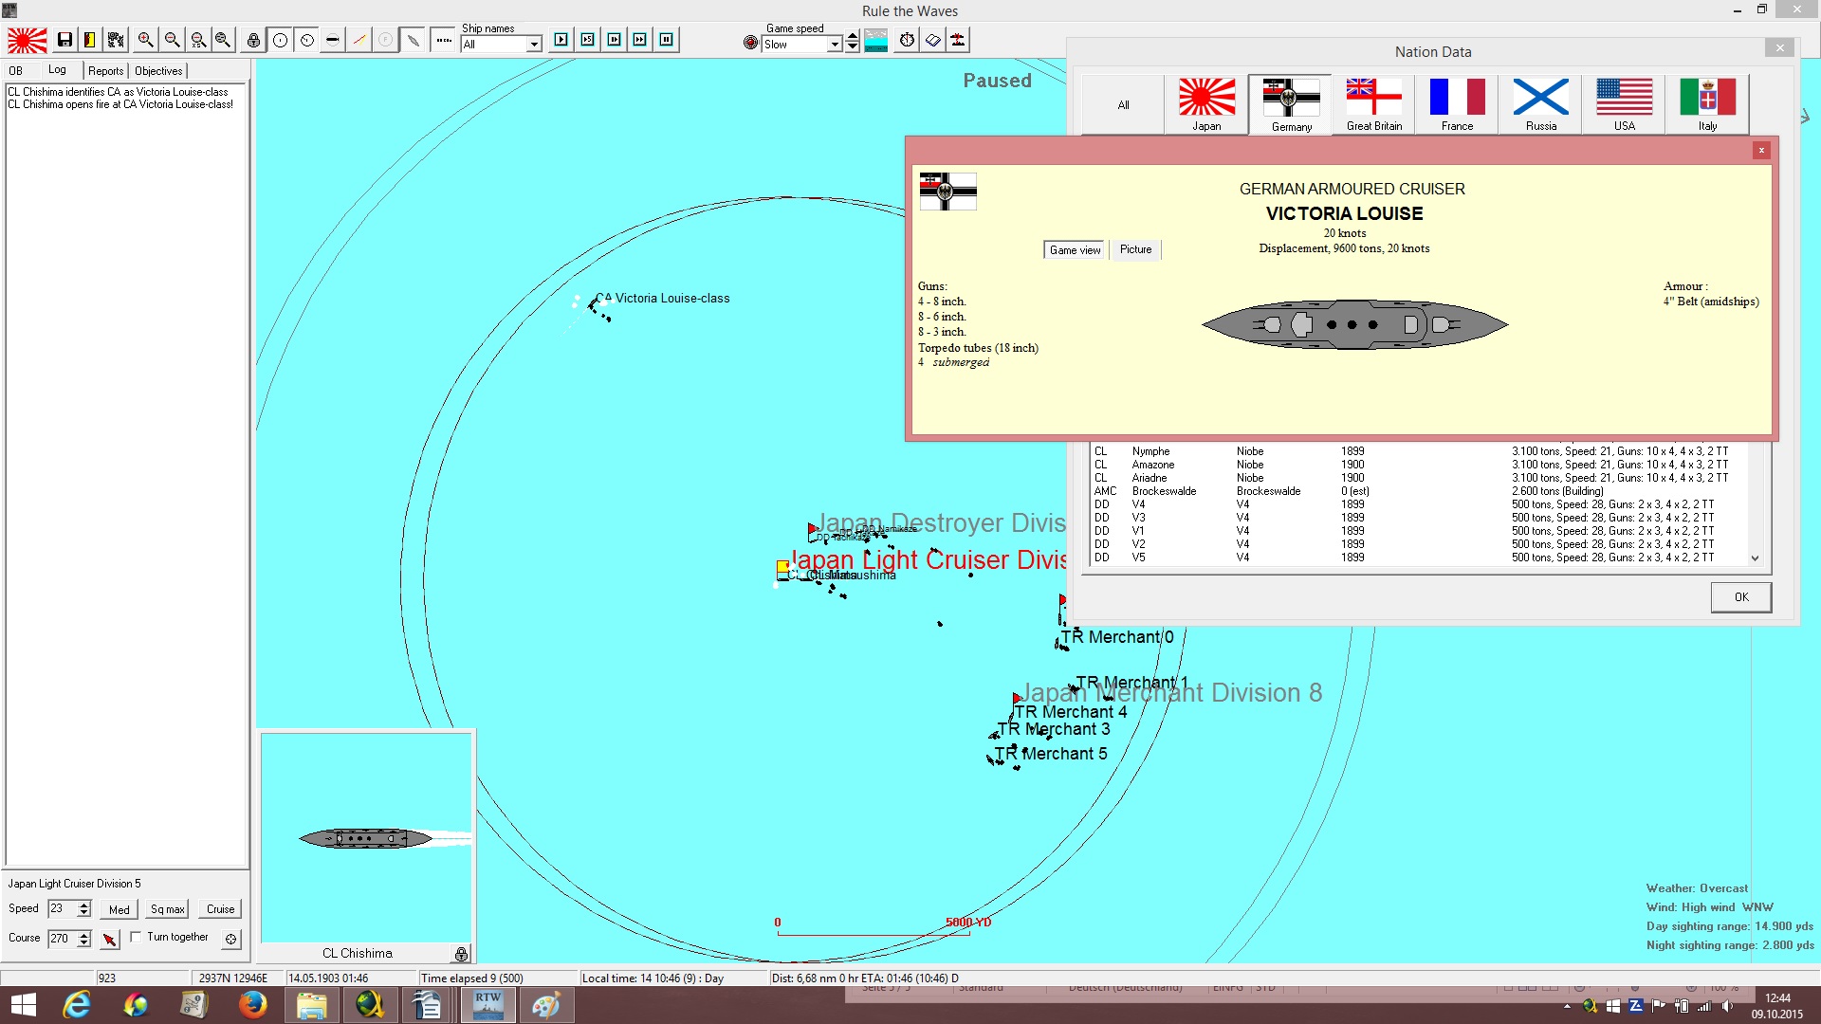The width and height of the screenshot is (1821, 1024).
Task: Click the exit door icon in toolbar
Action: coord(89,40)
